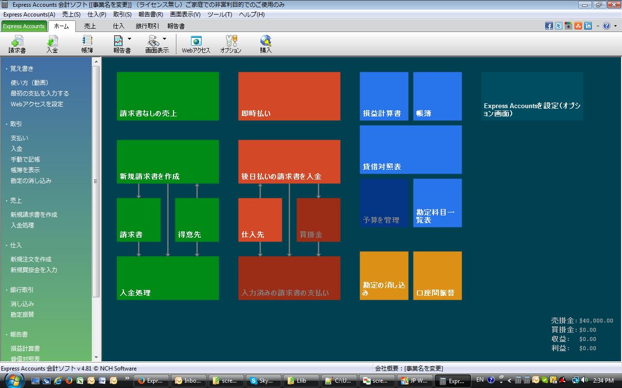
Task: Click 最初の支払を入力する sidebar link
Action: pos(40,94)
